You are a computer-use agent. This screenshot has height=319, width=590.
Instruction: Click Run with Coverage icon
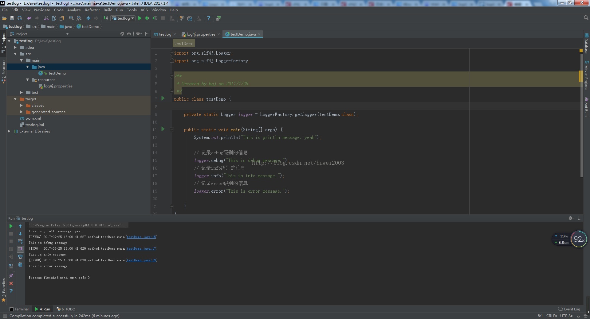coord(155,18)
